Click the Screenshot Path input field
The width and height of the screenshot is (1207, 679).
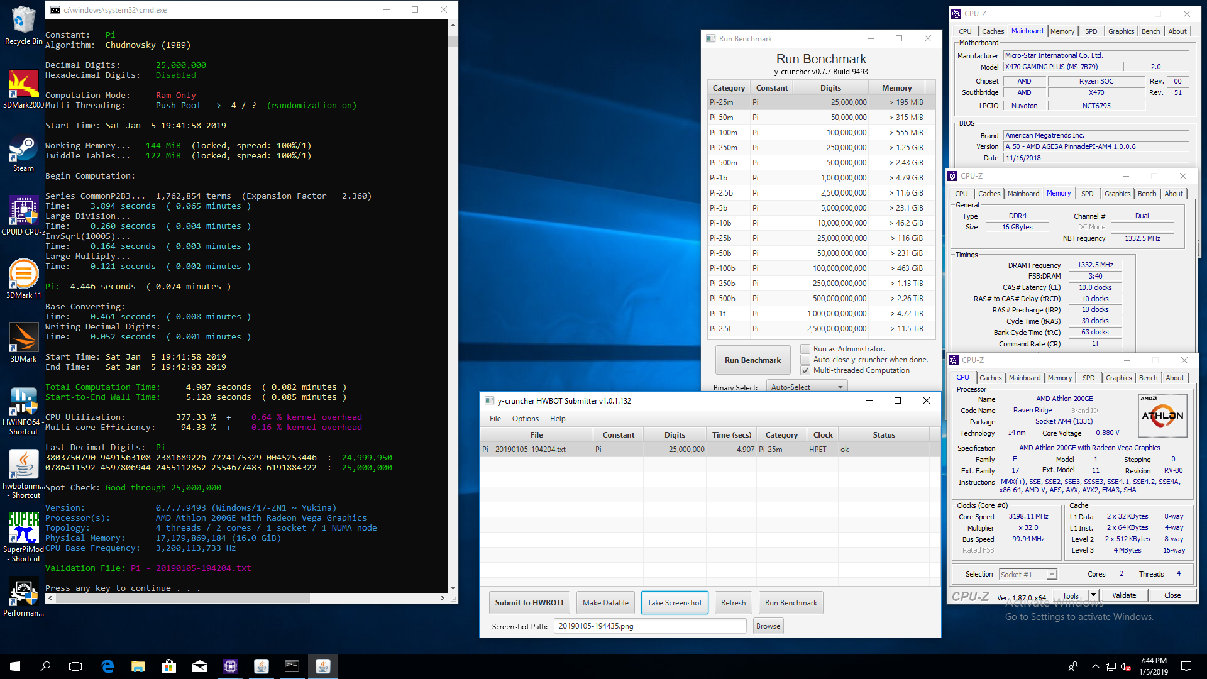point(650,626)
